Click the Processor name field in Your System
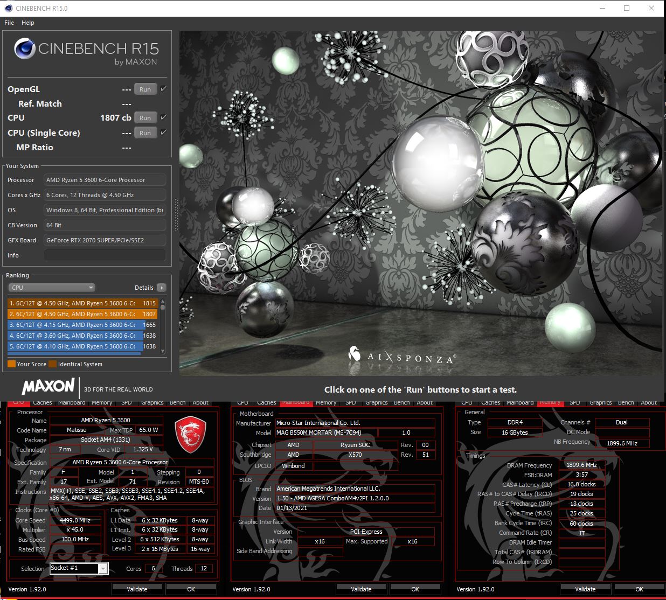666x600 pixels. [105, 180]
